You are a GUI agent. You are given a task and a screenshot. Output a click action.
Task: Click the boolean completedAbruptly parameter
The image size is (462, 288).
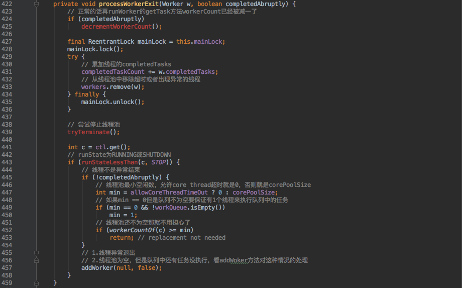coord(242,4)
